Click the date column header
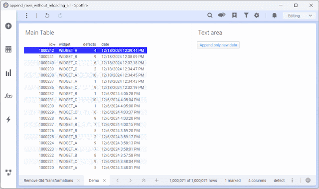319x189 pixels. point(105,44)
